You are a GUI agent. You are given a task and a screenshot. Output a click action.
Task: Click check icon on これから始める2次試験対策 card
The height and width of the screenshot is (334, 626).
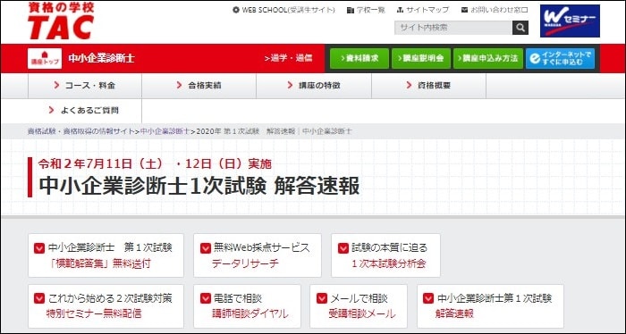point(39,298)
